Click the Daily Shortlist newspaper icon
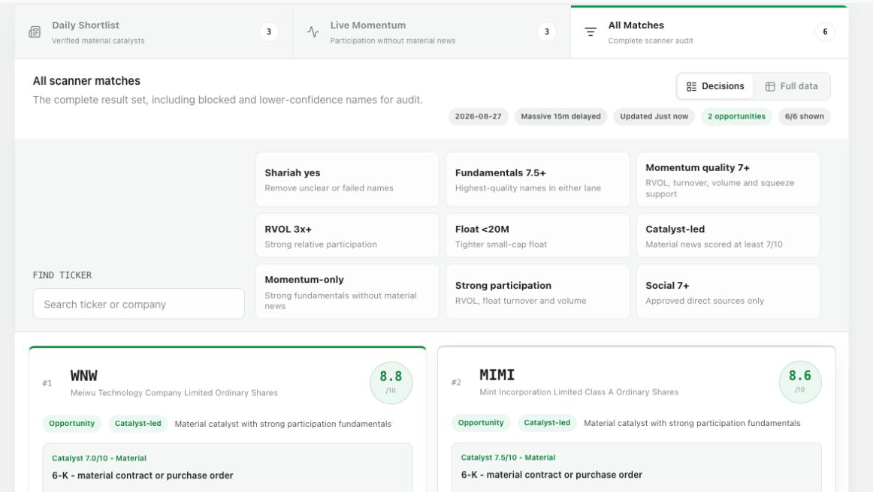This screenshot has width=873, height=492. (x=35, y=32)
